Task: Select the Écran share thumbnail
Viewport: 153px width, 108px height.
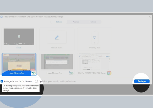Action: pyautogui.click(x=19, y=39)
